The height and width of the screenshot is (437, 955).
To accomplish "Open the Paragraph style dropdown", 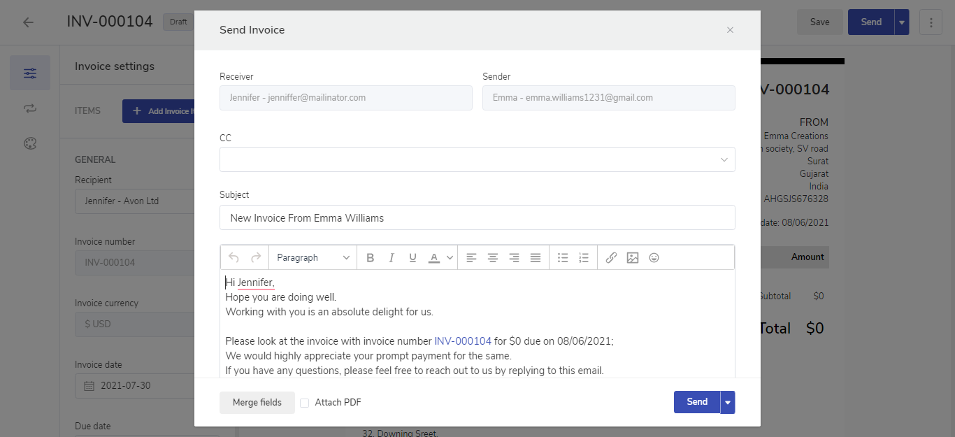I will point(313,258).
